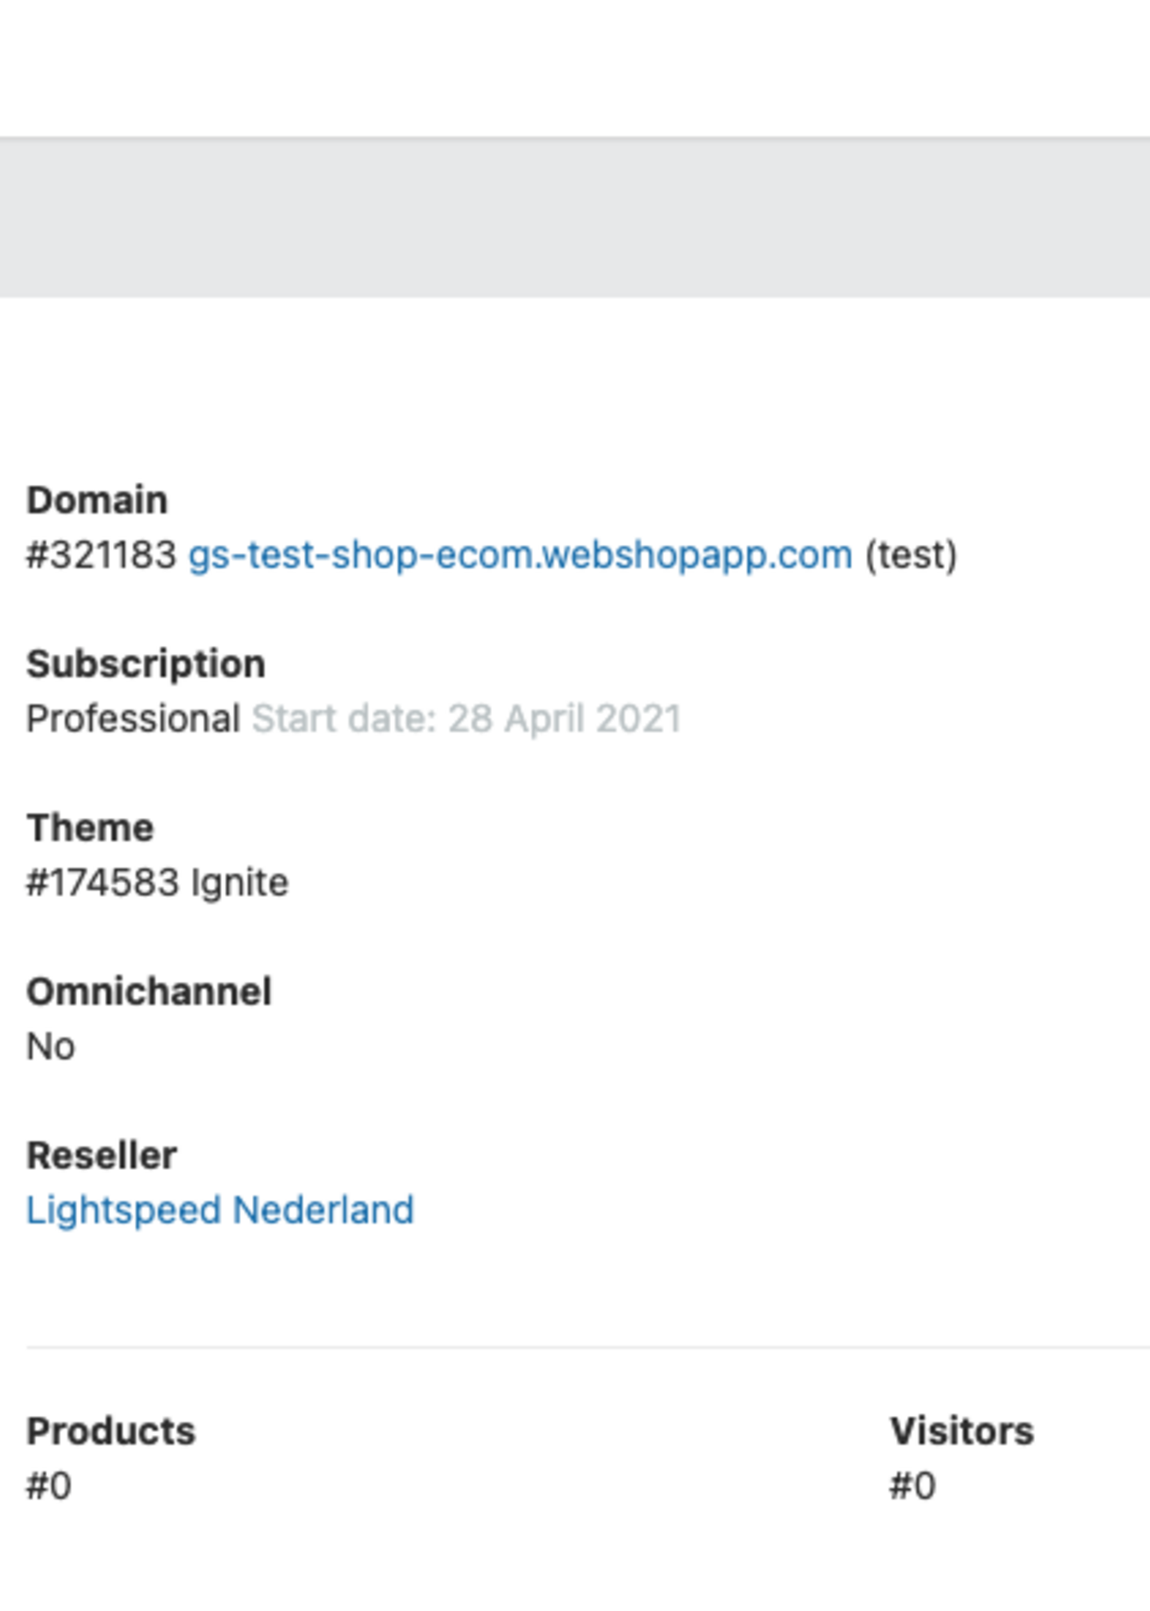The image size is (1150, 1611).
Task: Select the Professional subscription text
Action: (x=133, y=718)
